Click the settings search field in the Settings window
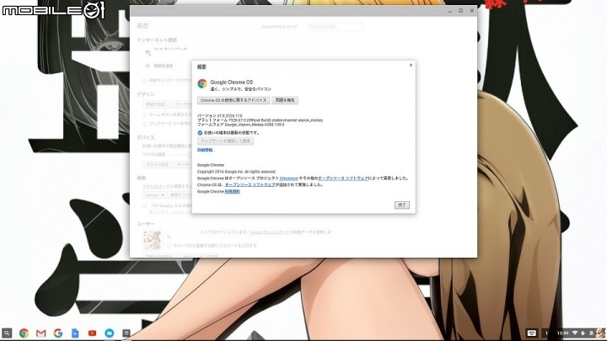This screenshot has height=341, width=607. (336, 27)
